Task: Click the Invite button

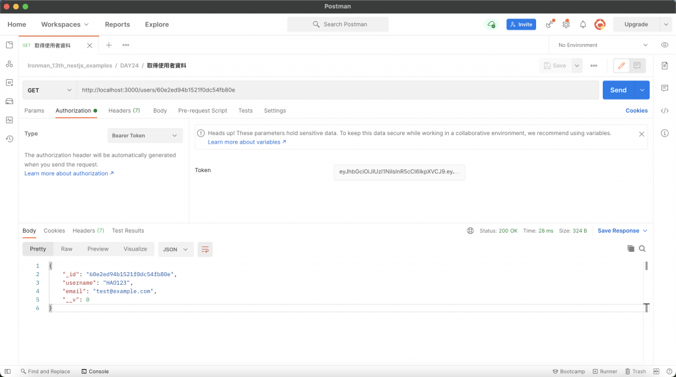Action: [521, 24]
